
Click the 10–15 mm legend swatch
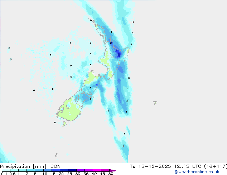[x=48, y=170]
